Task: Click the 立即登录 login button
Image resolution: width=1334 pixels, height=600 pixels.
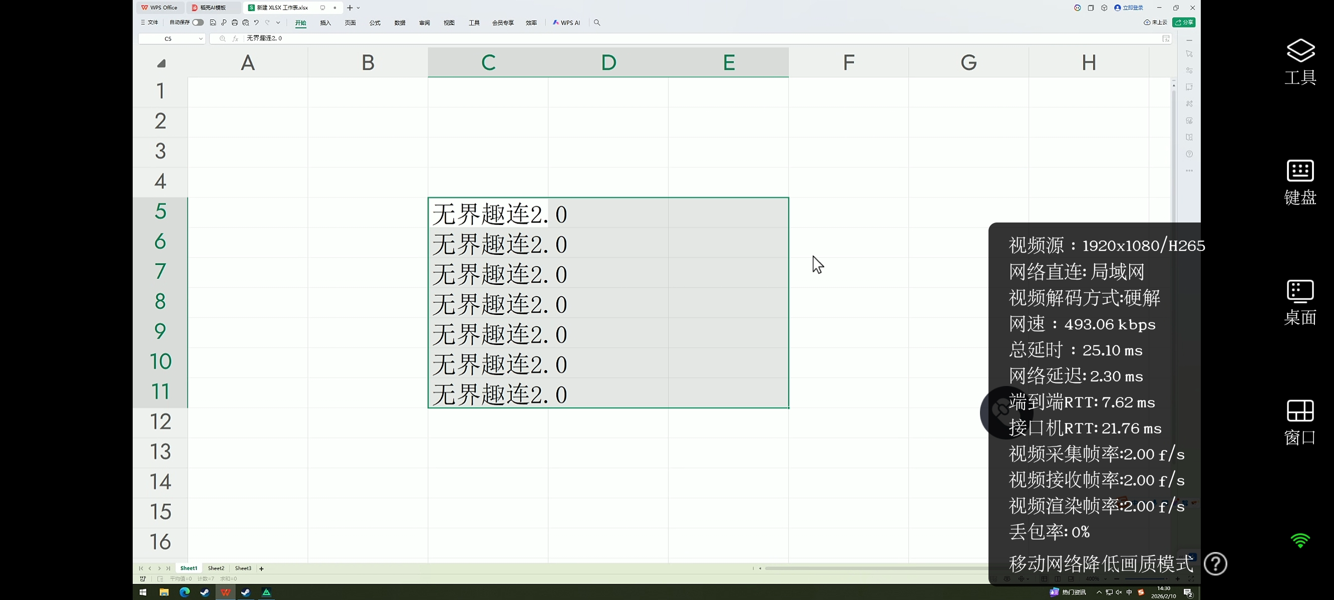Action: coord(1128,7)
